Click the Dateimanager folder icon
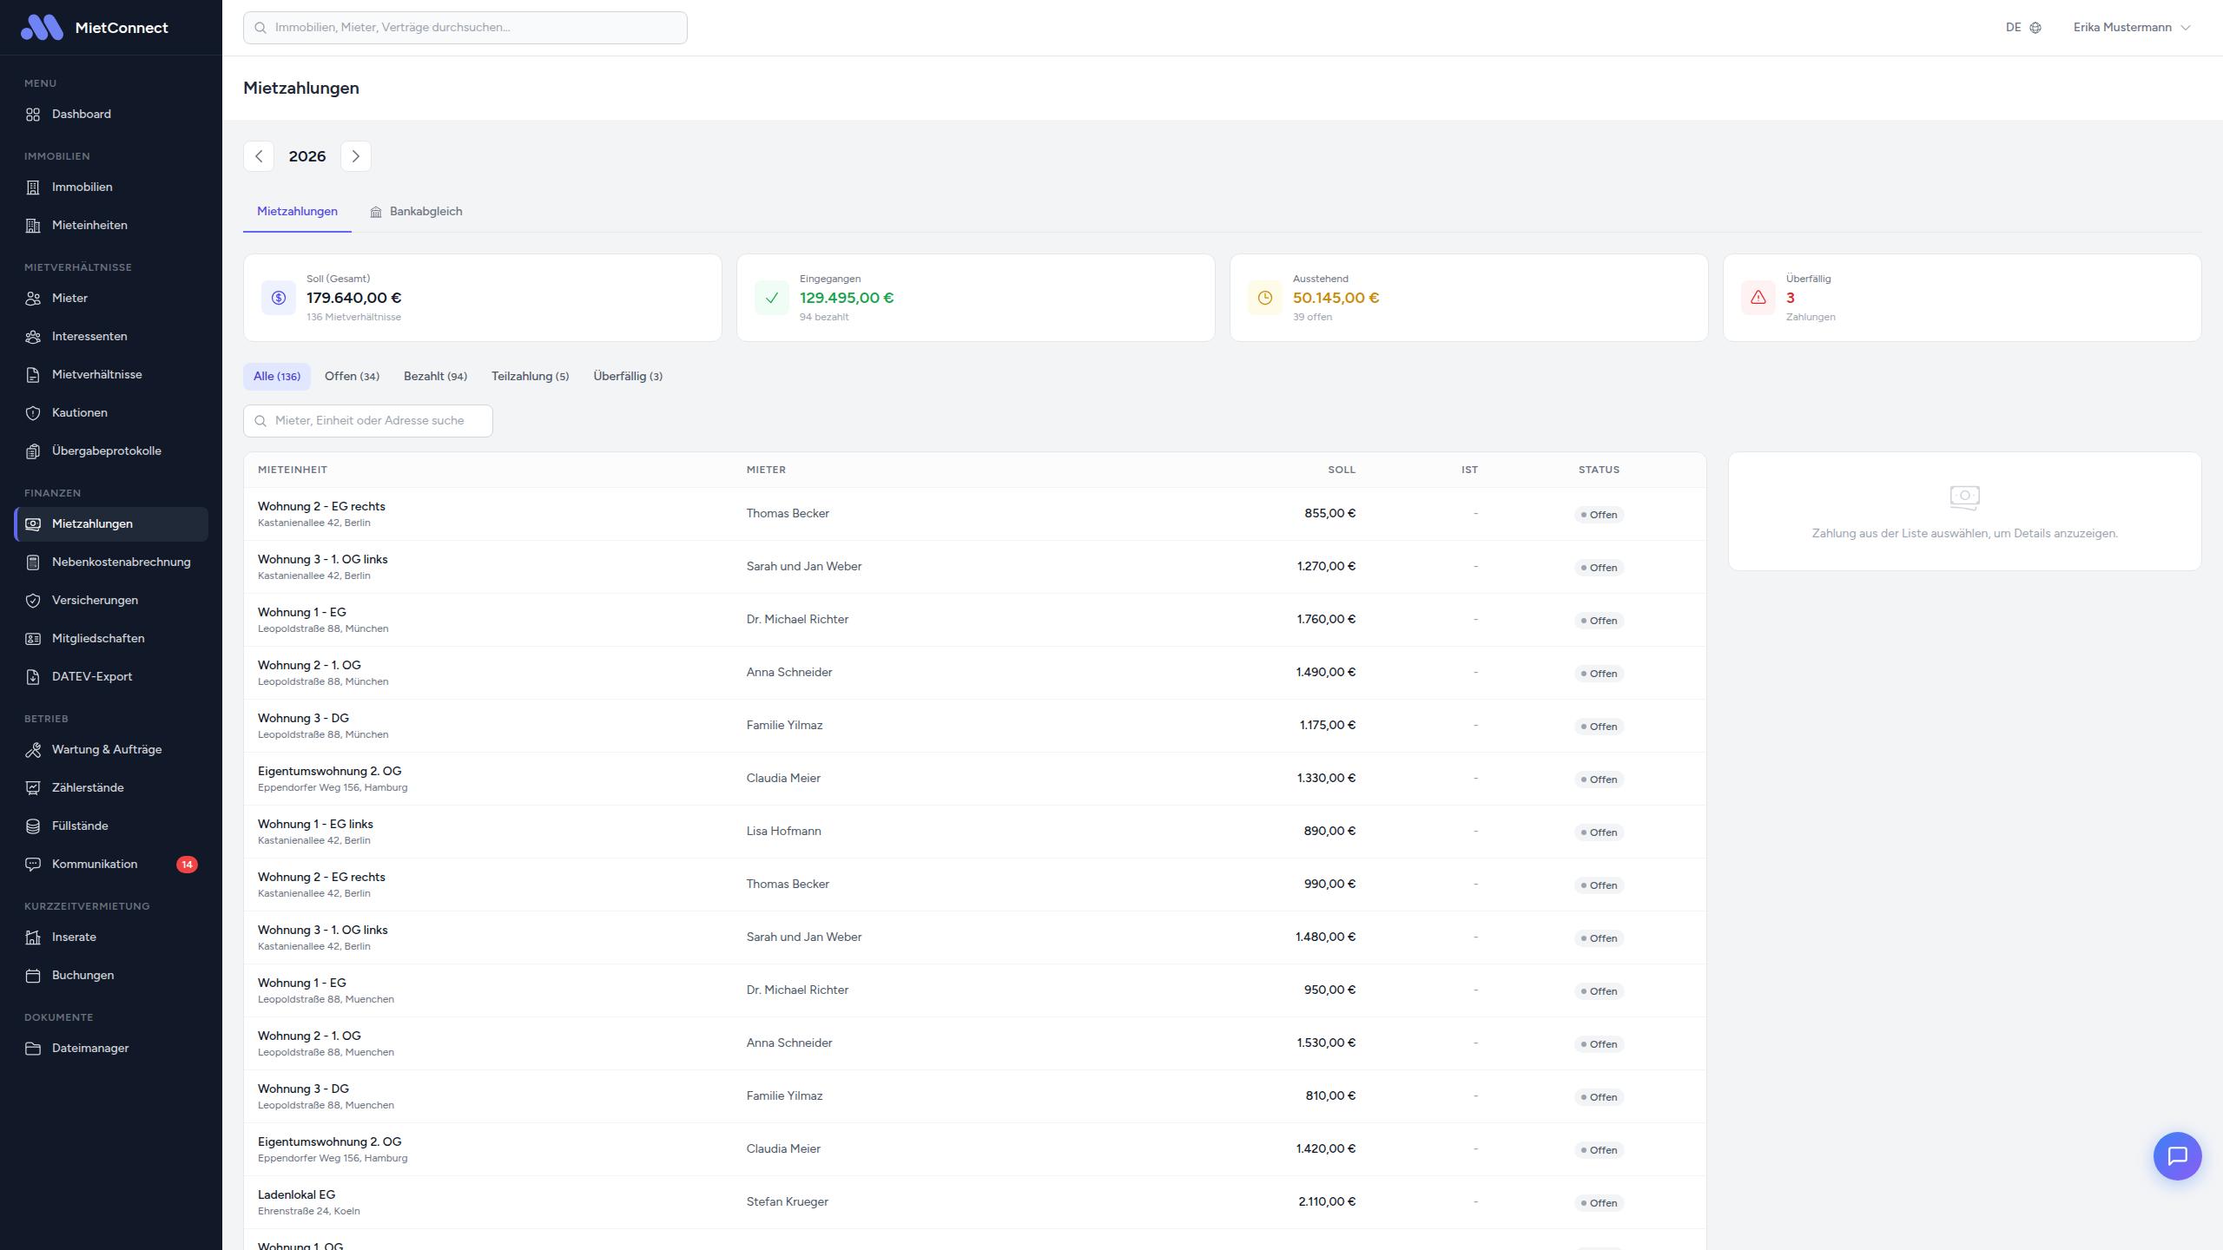The image size is (2223, 1250). click(x=33, y=1049)
